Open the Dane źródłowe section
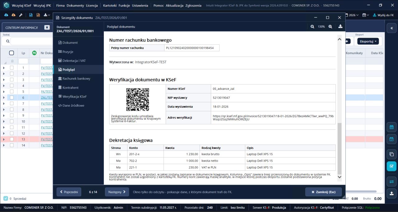Viewport: 398px width, 212px height. [78, 105]
